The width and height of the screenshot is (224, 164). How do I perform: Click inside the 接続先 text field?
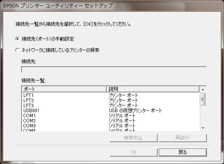pos(114,70)
